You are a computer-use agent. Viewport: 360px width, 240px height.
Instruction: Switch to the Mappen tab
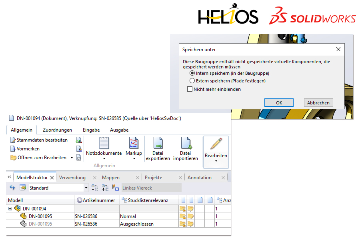111,178
